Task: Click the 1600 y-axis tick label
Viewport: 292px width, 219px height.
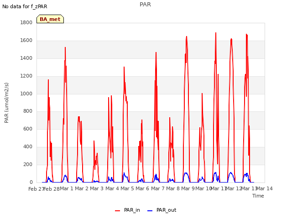Action: [x=26, y=41]
